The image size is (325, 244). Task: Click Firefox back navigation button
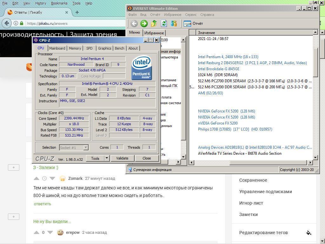coord(7,23)
